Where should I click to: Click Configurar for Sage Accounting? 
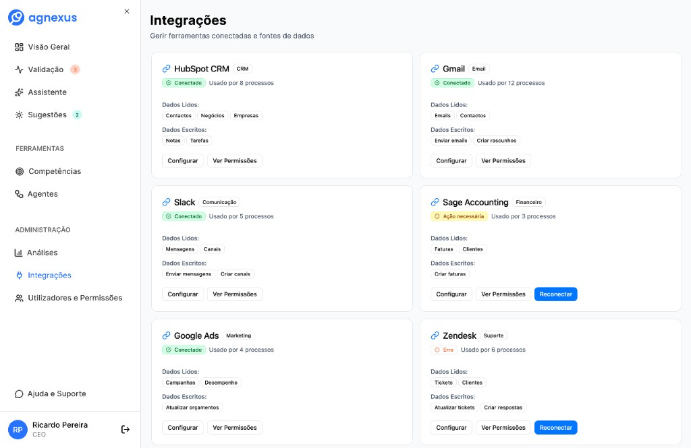coord(451,294)
